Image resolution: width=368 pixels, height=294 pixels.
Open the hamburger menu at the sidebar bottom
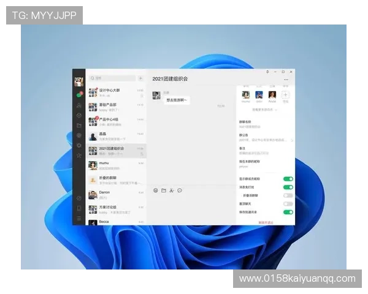coord(79,219)
